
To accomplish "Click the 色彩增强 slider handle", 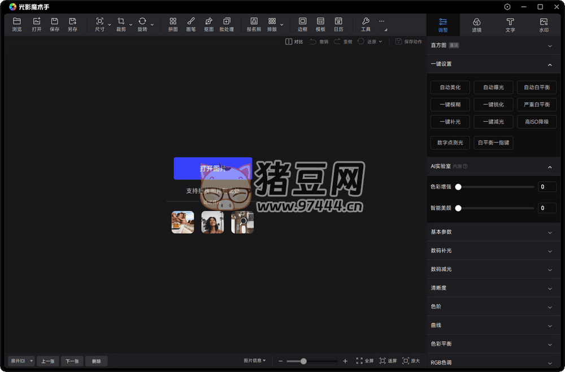I will pos(458,187).
